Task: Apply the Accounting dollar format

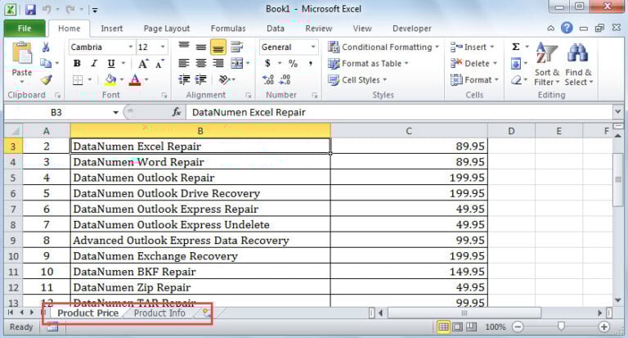Action: [267, 63]
